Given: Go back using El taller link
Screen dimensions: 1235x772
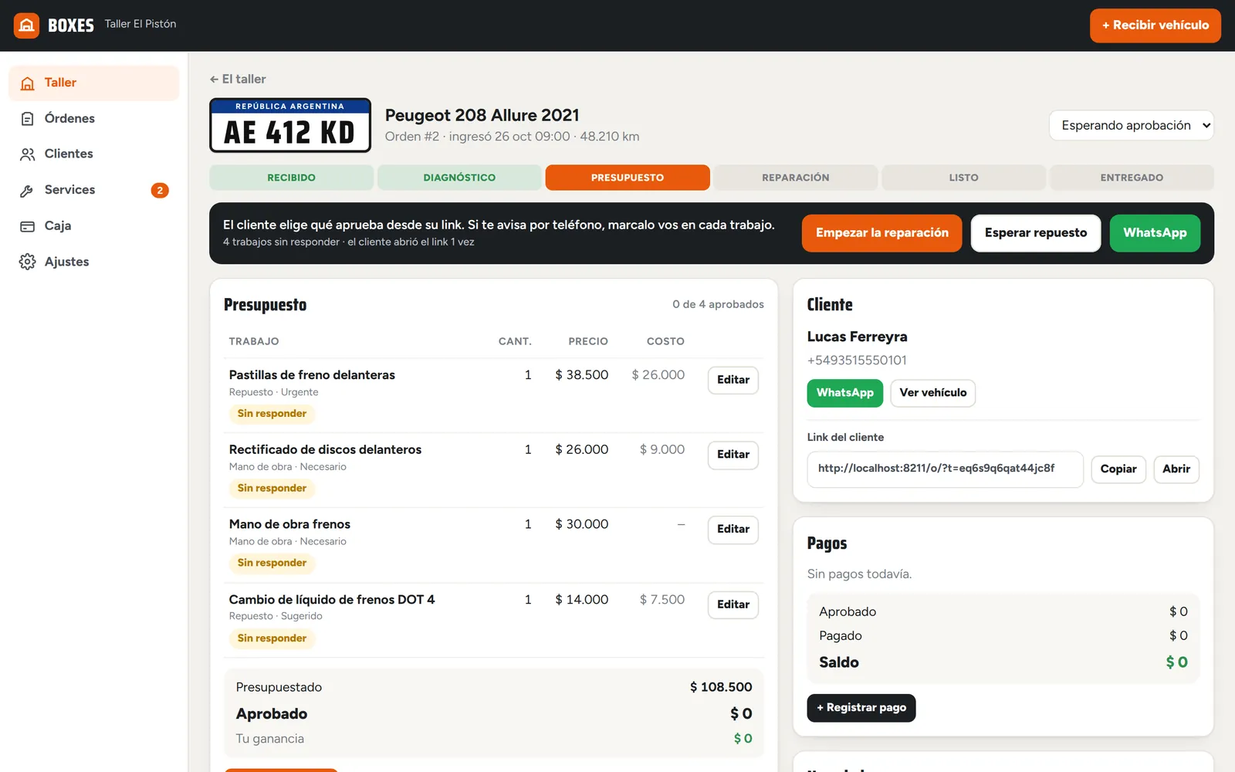Looking at the screenshot, I should pyautogui.click(x=238, y=79).
